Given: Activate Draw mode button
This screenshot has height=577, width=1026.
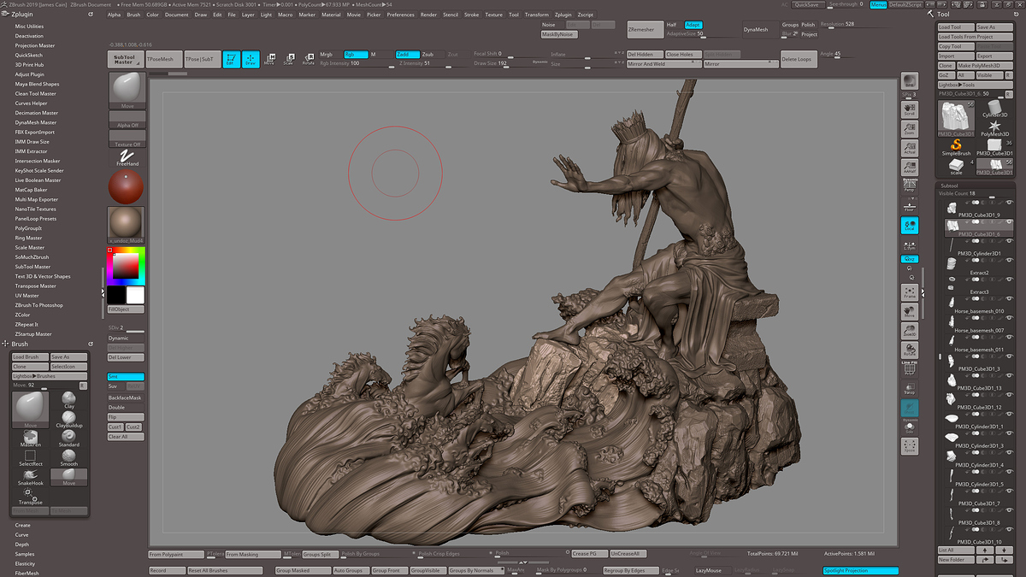Looking at the screenshot, I should point(251,59).
